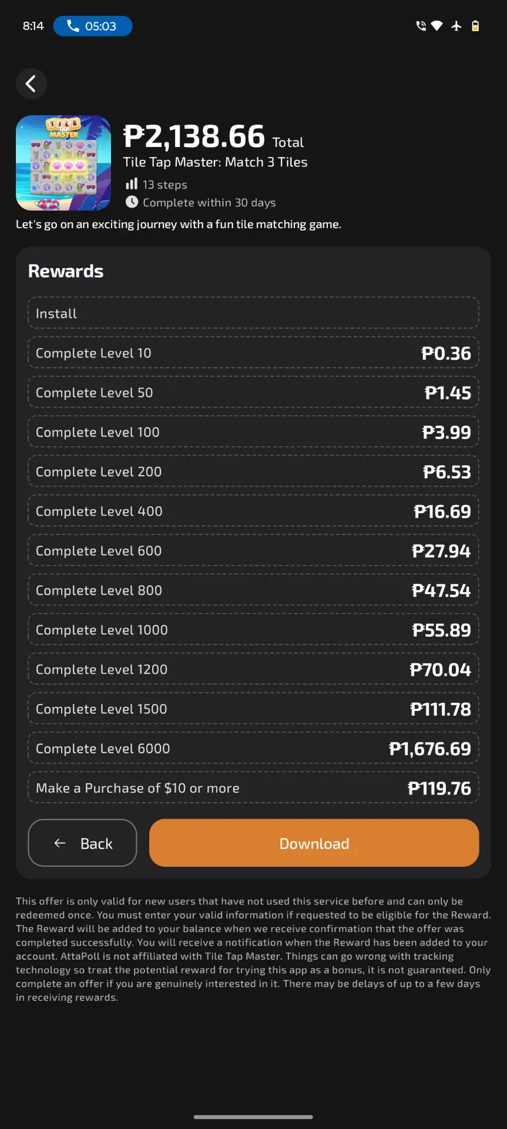Tap the ongoing call timer pill

[x=93, y=26]
